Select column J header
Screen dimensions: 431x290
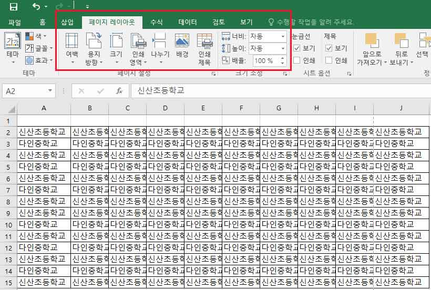(401, 108)
